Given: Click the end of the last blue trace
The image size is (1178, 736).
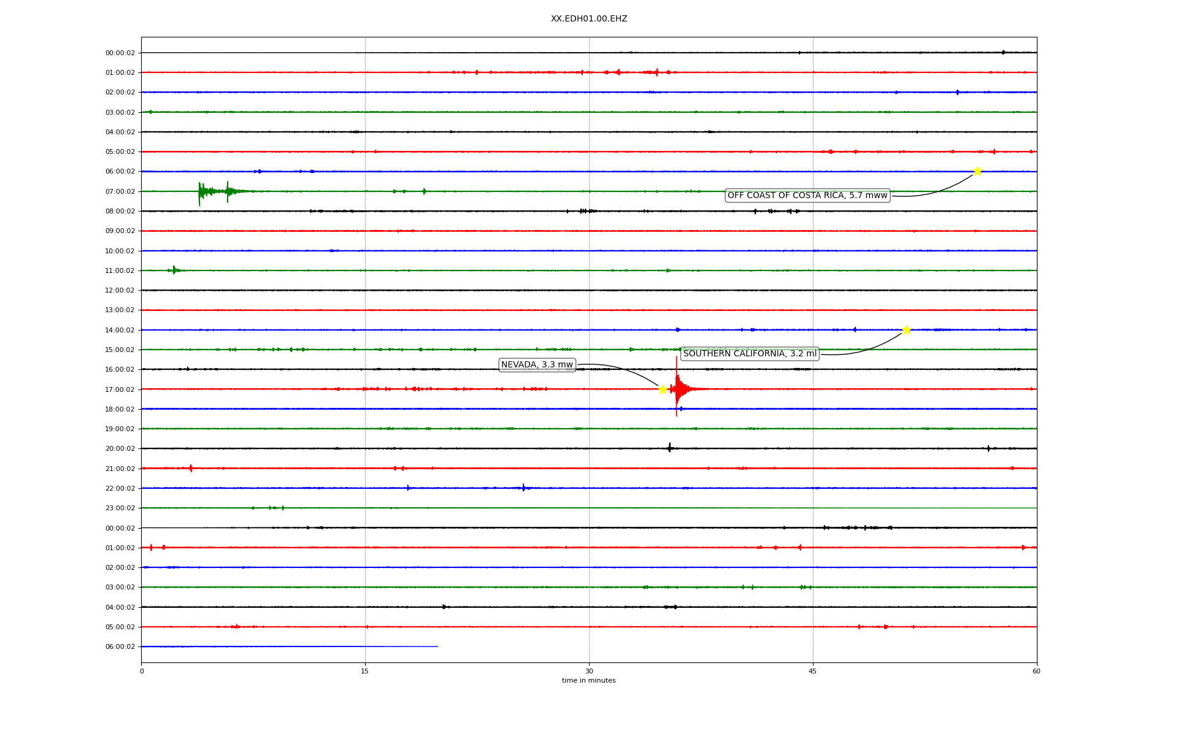Looking at the screenshot, I should click(437, 646).
